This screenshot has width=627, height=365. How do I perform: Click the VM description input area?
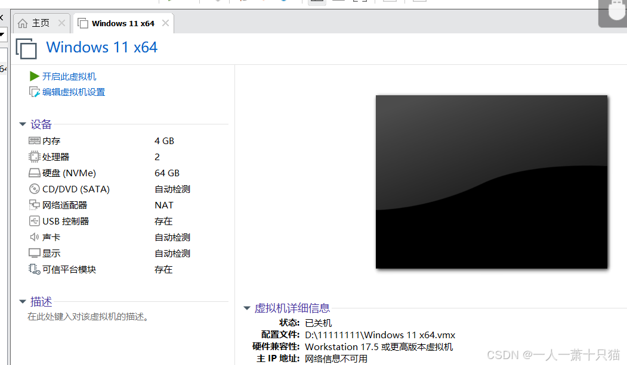pos(88,317)
